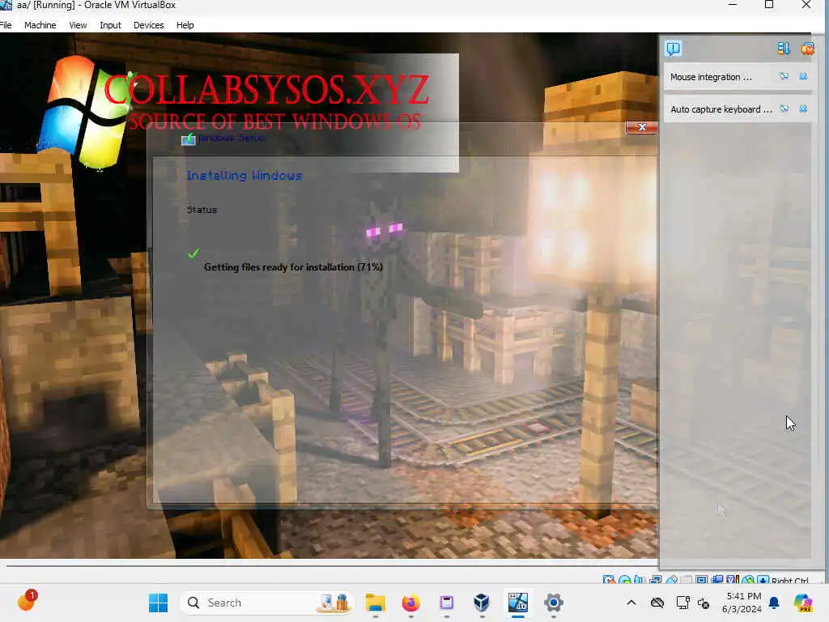Click the network adapter indicator in VM status bar
This screenshot has width=829, height=622.
click(656, 580)
